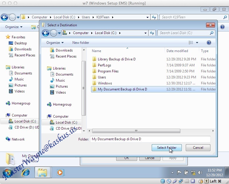Click the refresh icon beside the dialog address bar

tap(152, 33)
